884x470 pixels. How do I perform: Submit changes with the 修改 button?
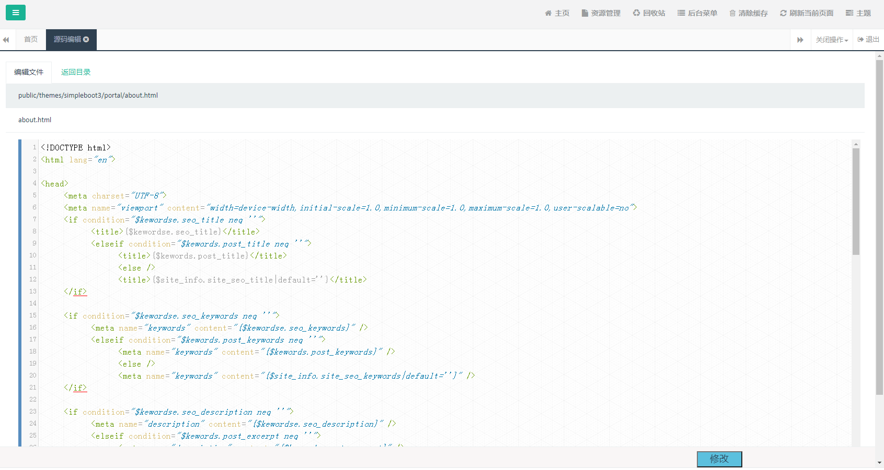tap(719, 459)
